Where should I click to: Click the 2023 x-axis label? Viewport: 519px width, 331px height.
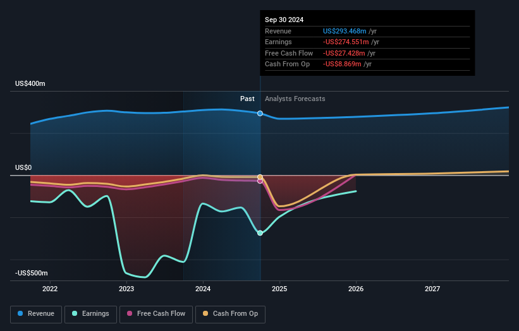point(126,289)
